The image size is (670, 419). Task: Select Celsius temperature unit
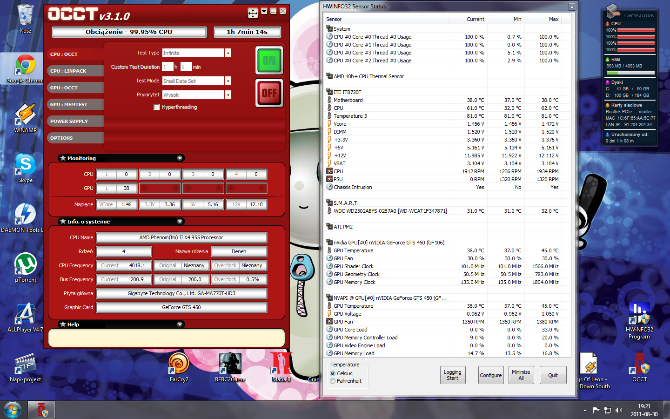coord(333,373)
